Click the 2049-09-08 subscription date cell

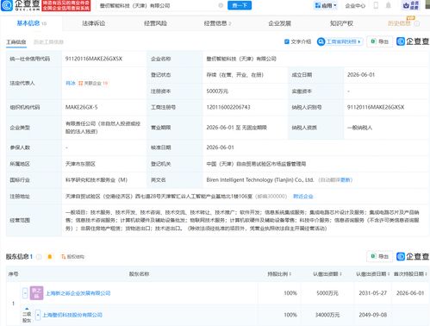(x=372, y=315)
